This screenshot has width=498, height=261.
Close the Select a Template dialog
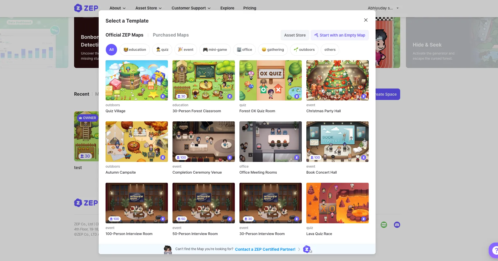coord(366,20)
